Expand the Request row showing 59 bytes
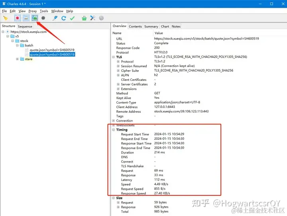The width and height of the screenshot is (287, 216). 118,202
